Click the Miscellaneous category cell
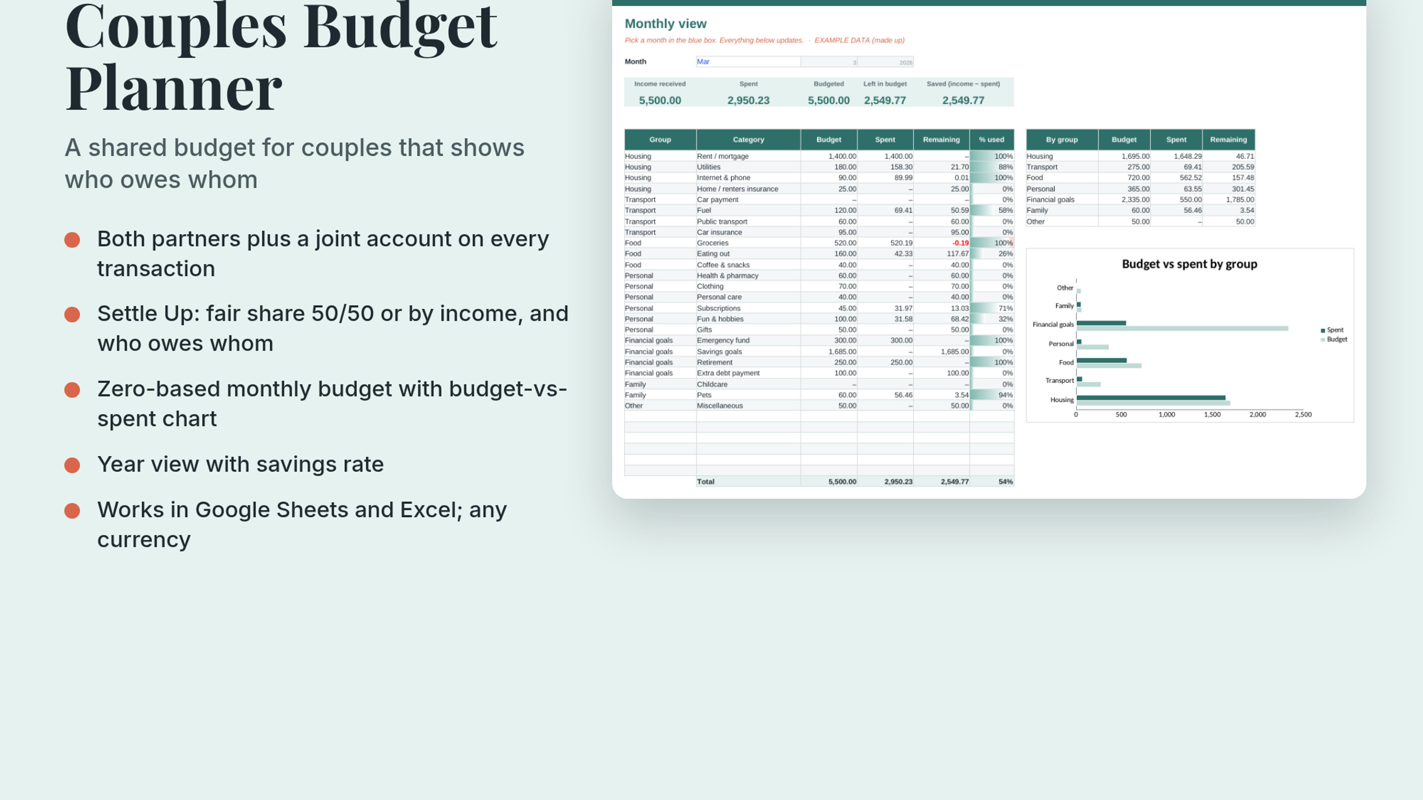The height and width of the screenshot is (800, 1423). pyautogui.click(x=748, y=406)
